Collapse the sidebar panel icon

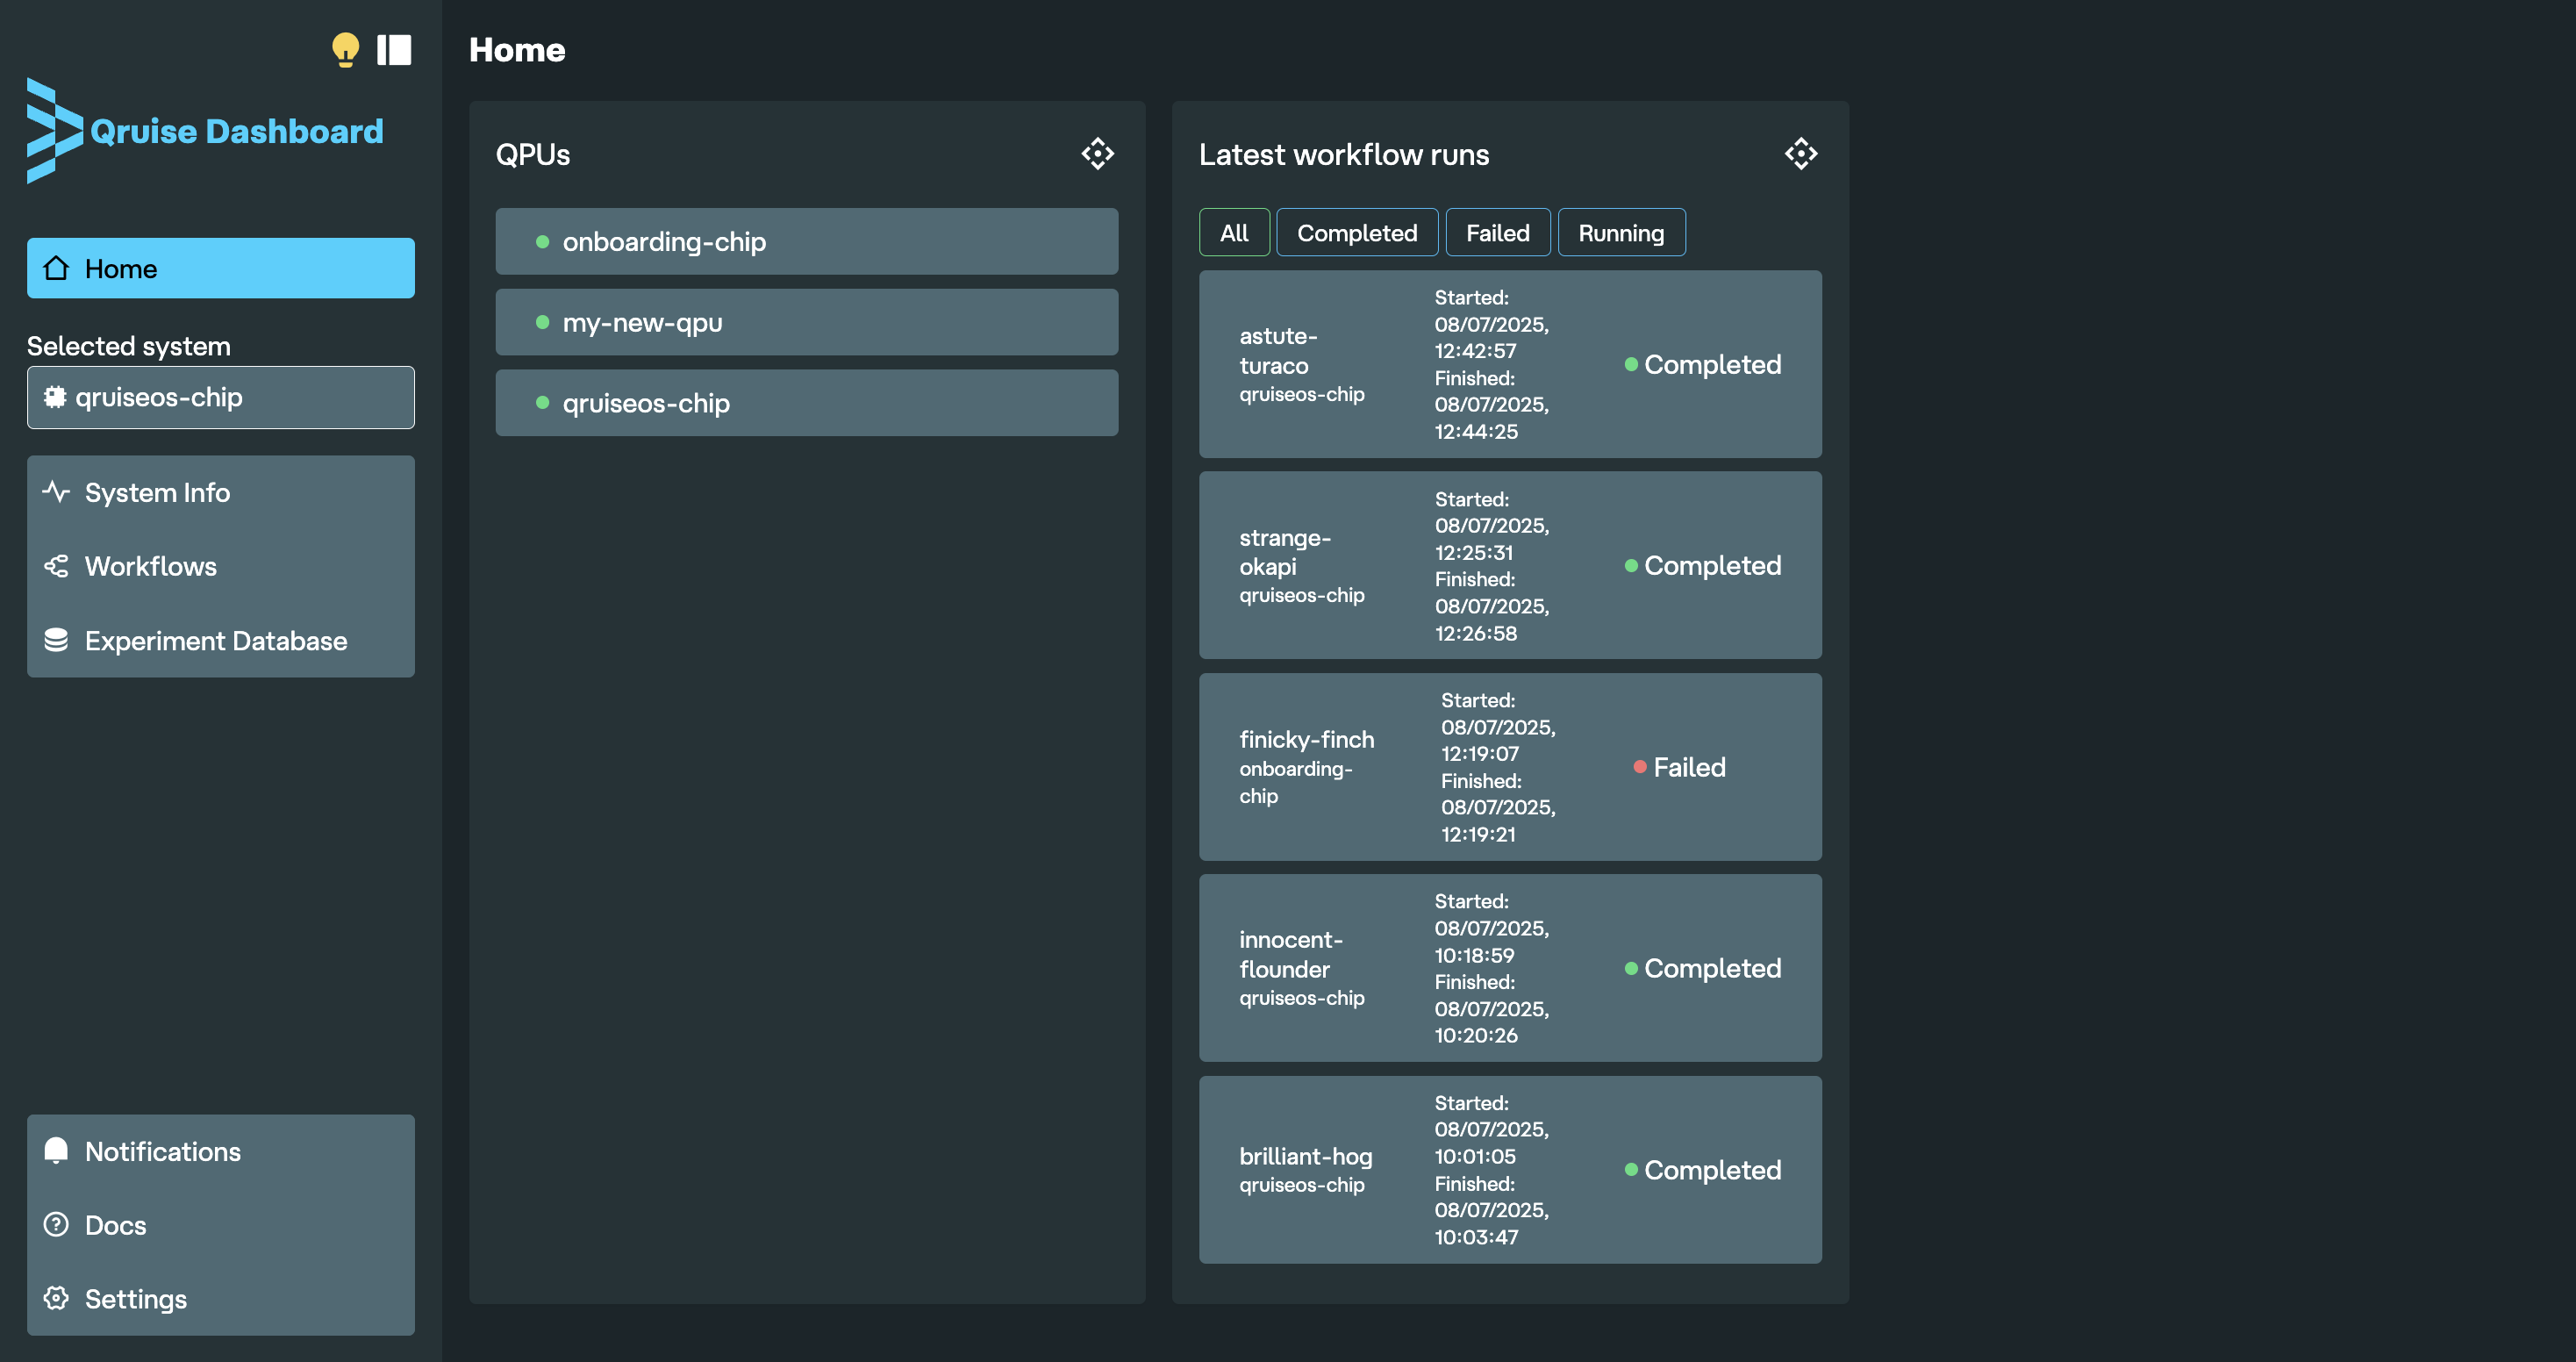(x=394, y=49)
